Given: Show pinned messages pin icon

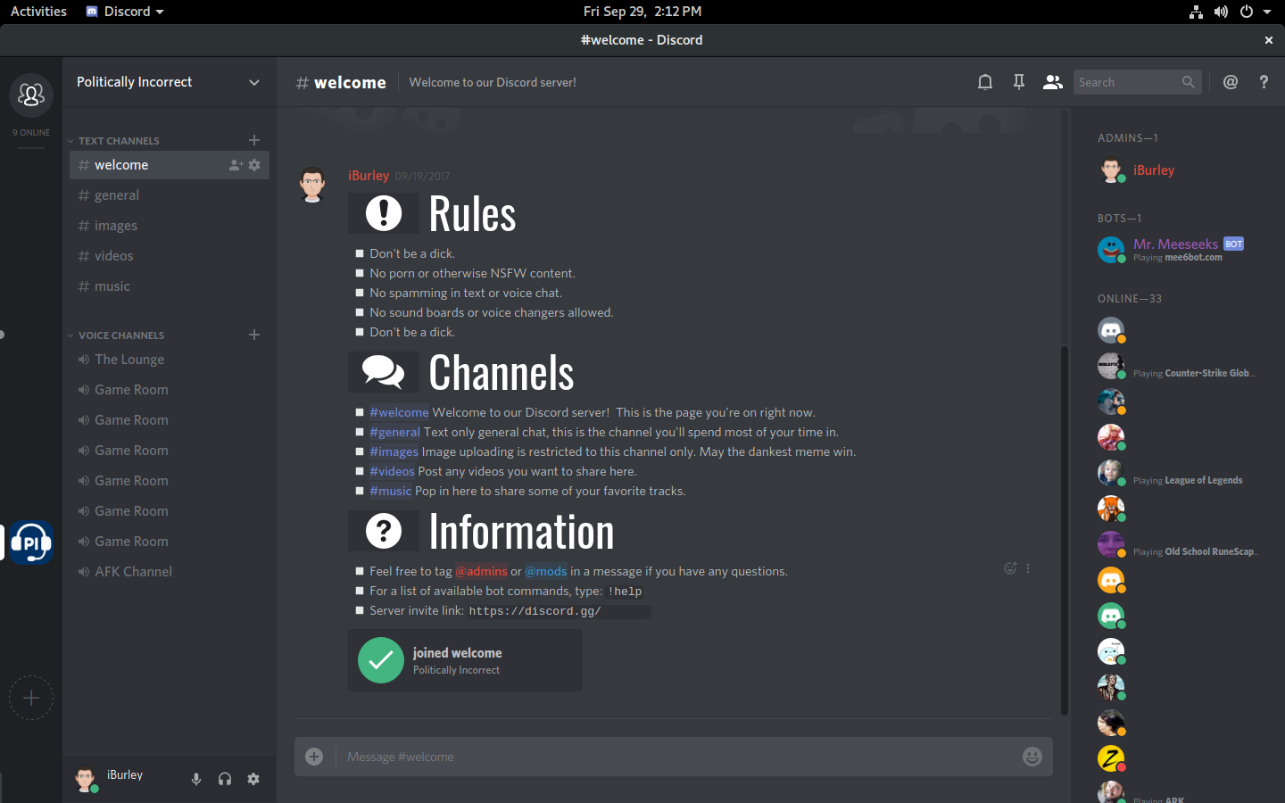Looking at the screenshot, I should click(x=1019, y=82).
